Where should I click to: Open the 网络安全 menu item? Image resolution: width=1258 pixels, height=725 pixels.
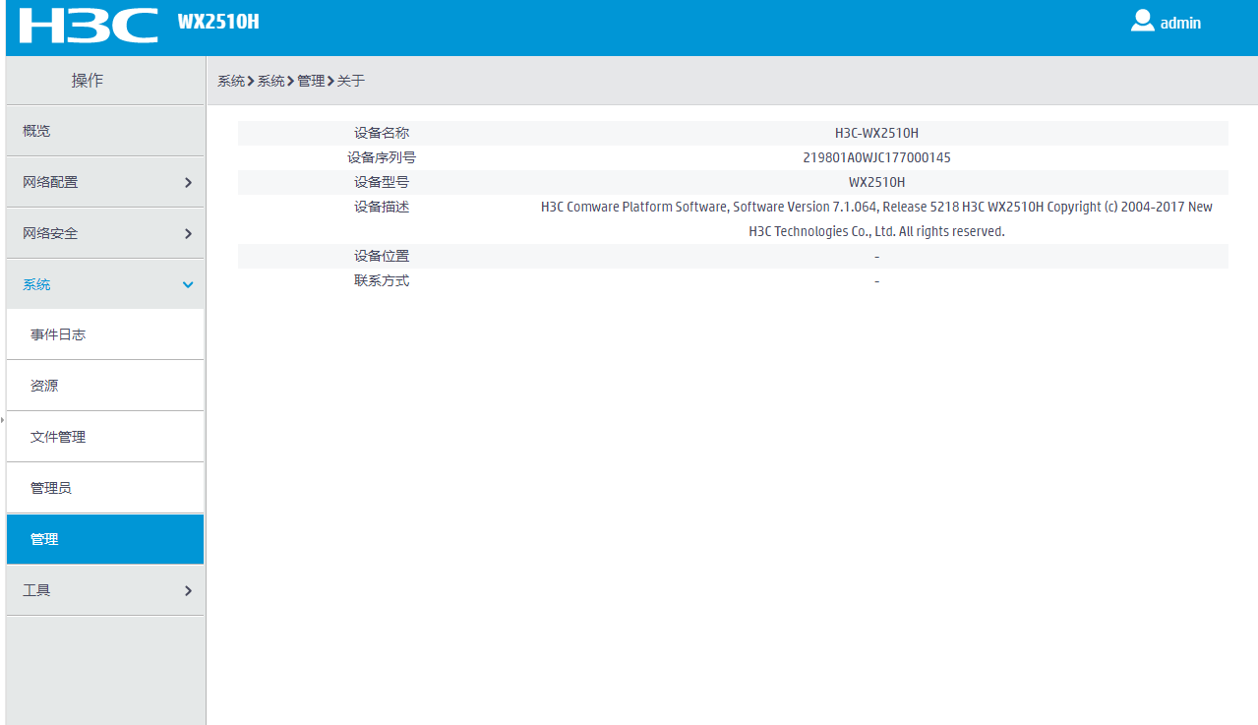pos(105,233)
